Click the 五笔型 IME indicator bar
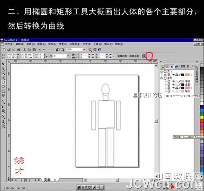The image size is (204, 191). [90, 188]
